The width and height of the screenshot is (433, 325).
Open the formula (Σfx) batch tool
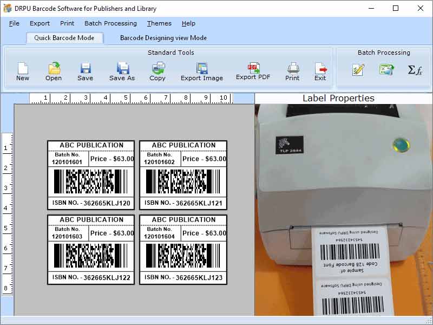[x=414, y=70]
